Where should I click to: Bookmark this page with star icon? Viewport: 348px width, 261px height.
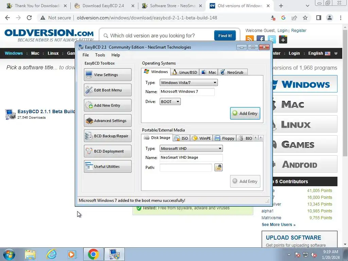click(305, 18)
